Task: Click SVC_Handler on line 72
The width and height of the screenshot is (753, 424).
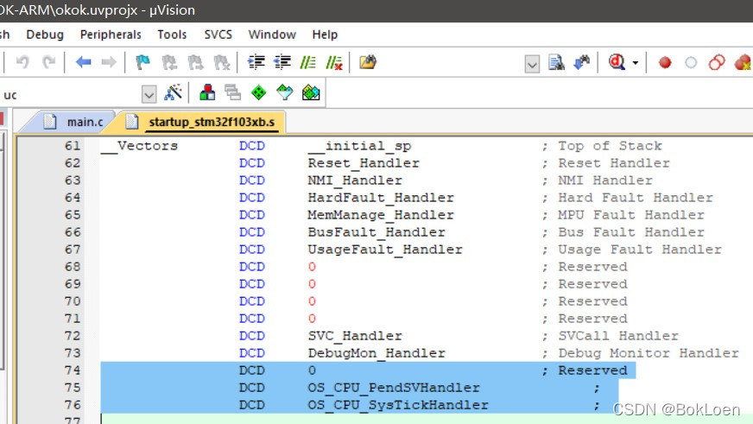Action: 355,336
